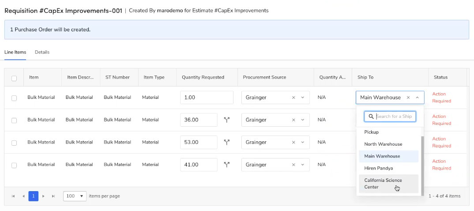
Task: Switch to the Line Items tab
Action: pos(15,52)
